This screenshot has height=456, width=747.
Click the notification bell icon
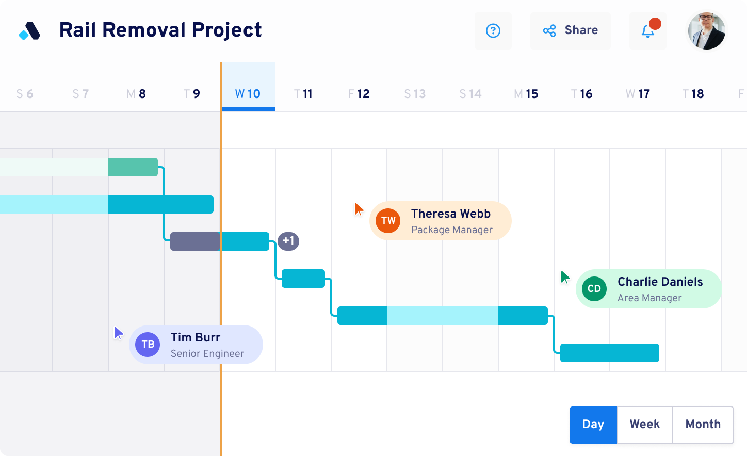click(x=647, y=32)
